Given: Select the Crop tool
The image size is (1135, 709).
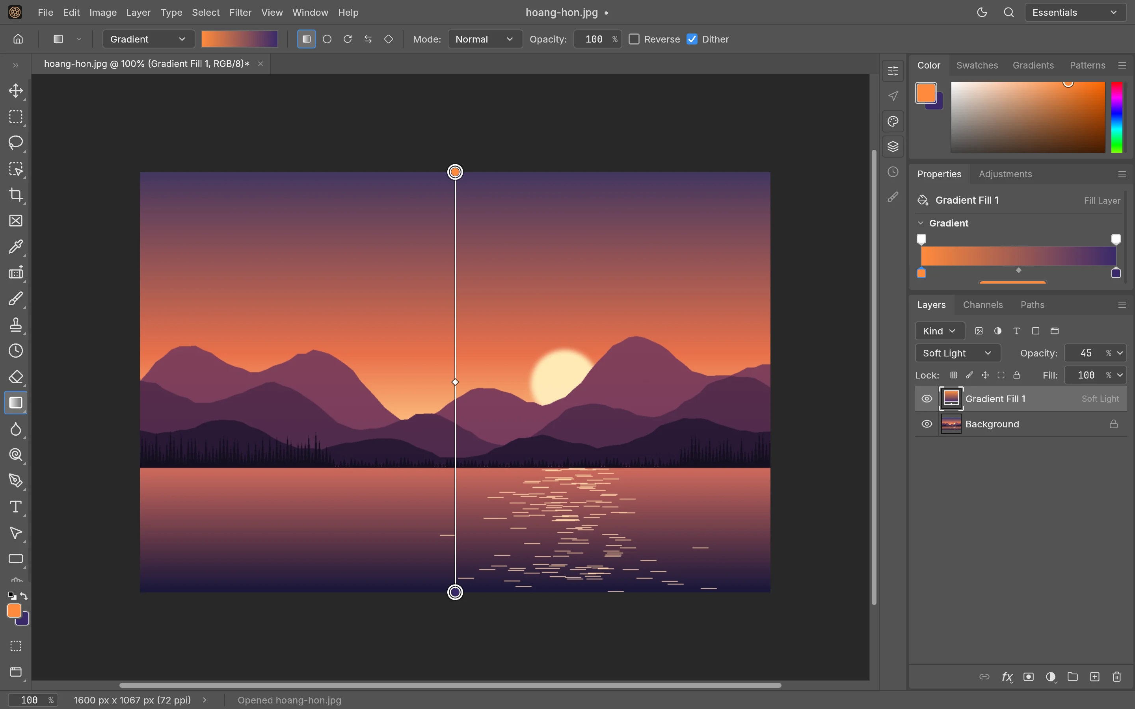Looking at the screenshot, I should pos(15,195).
